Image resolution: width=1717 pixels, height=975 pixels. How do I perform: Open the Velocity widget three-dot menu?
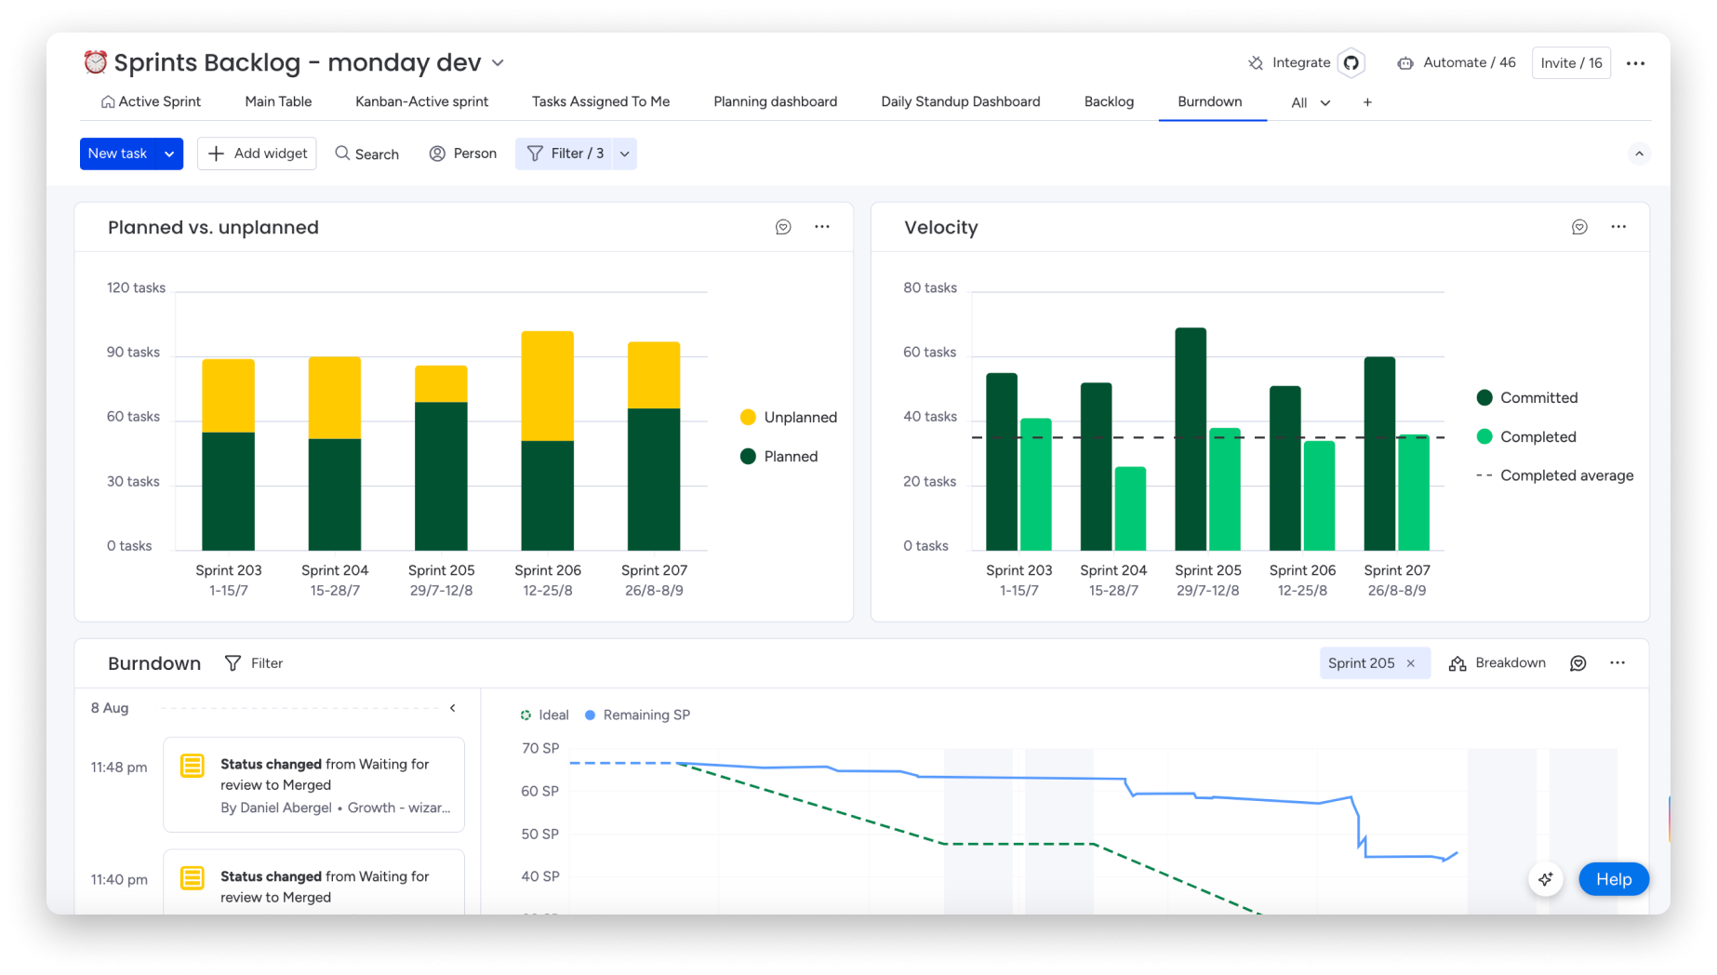click(1618, 227)
